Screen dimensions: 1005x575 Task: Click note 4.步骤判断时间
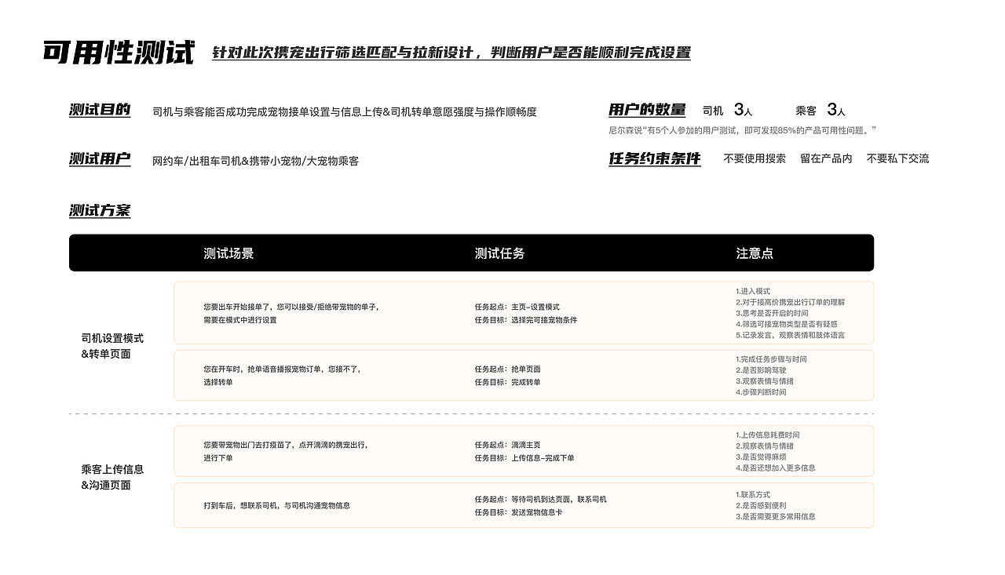[x=761, y=392]
